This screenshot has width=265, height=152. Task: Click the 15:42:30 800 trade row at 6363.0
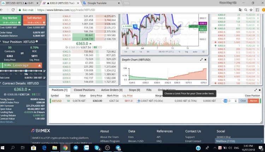(x=237, y=28)
